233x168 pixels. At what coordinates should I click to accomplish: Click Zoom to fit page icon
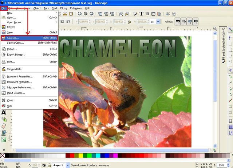point(91,14)
